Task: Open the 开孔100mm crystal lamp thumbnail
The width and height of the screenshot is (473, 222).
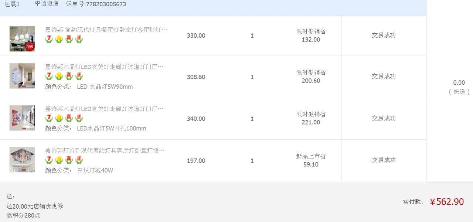Action: tap(22, 118)
